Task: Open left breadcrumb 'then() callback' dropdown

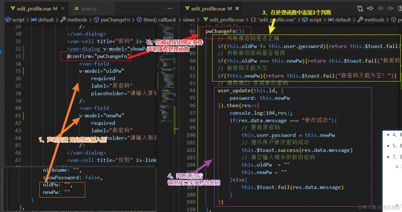Action: pyautogui.click(x=157, y=20)
